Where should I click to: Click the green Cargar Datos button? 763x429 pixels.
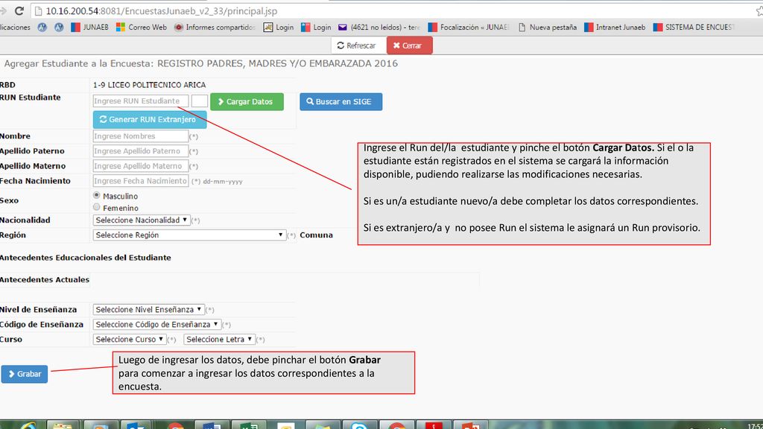[247, 101]
